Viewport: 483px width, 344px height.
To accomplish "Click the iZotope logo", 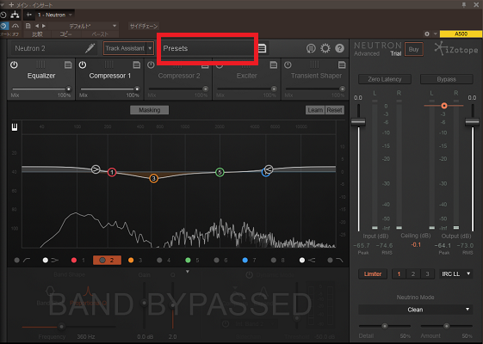I will [x=456, y=49].
